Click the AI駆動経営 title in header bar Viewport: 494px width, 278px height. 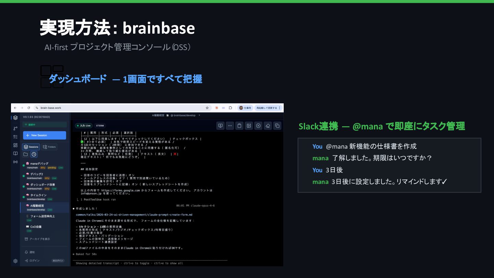pos(158,115)
